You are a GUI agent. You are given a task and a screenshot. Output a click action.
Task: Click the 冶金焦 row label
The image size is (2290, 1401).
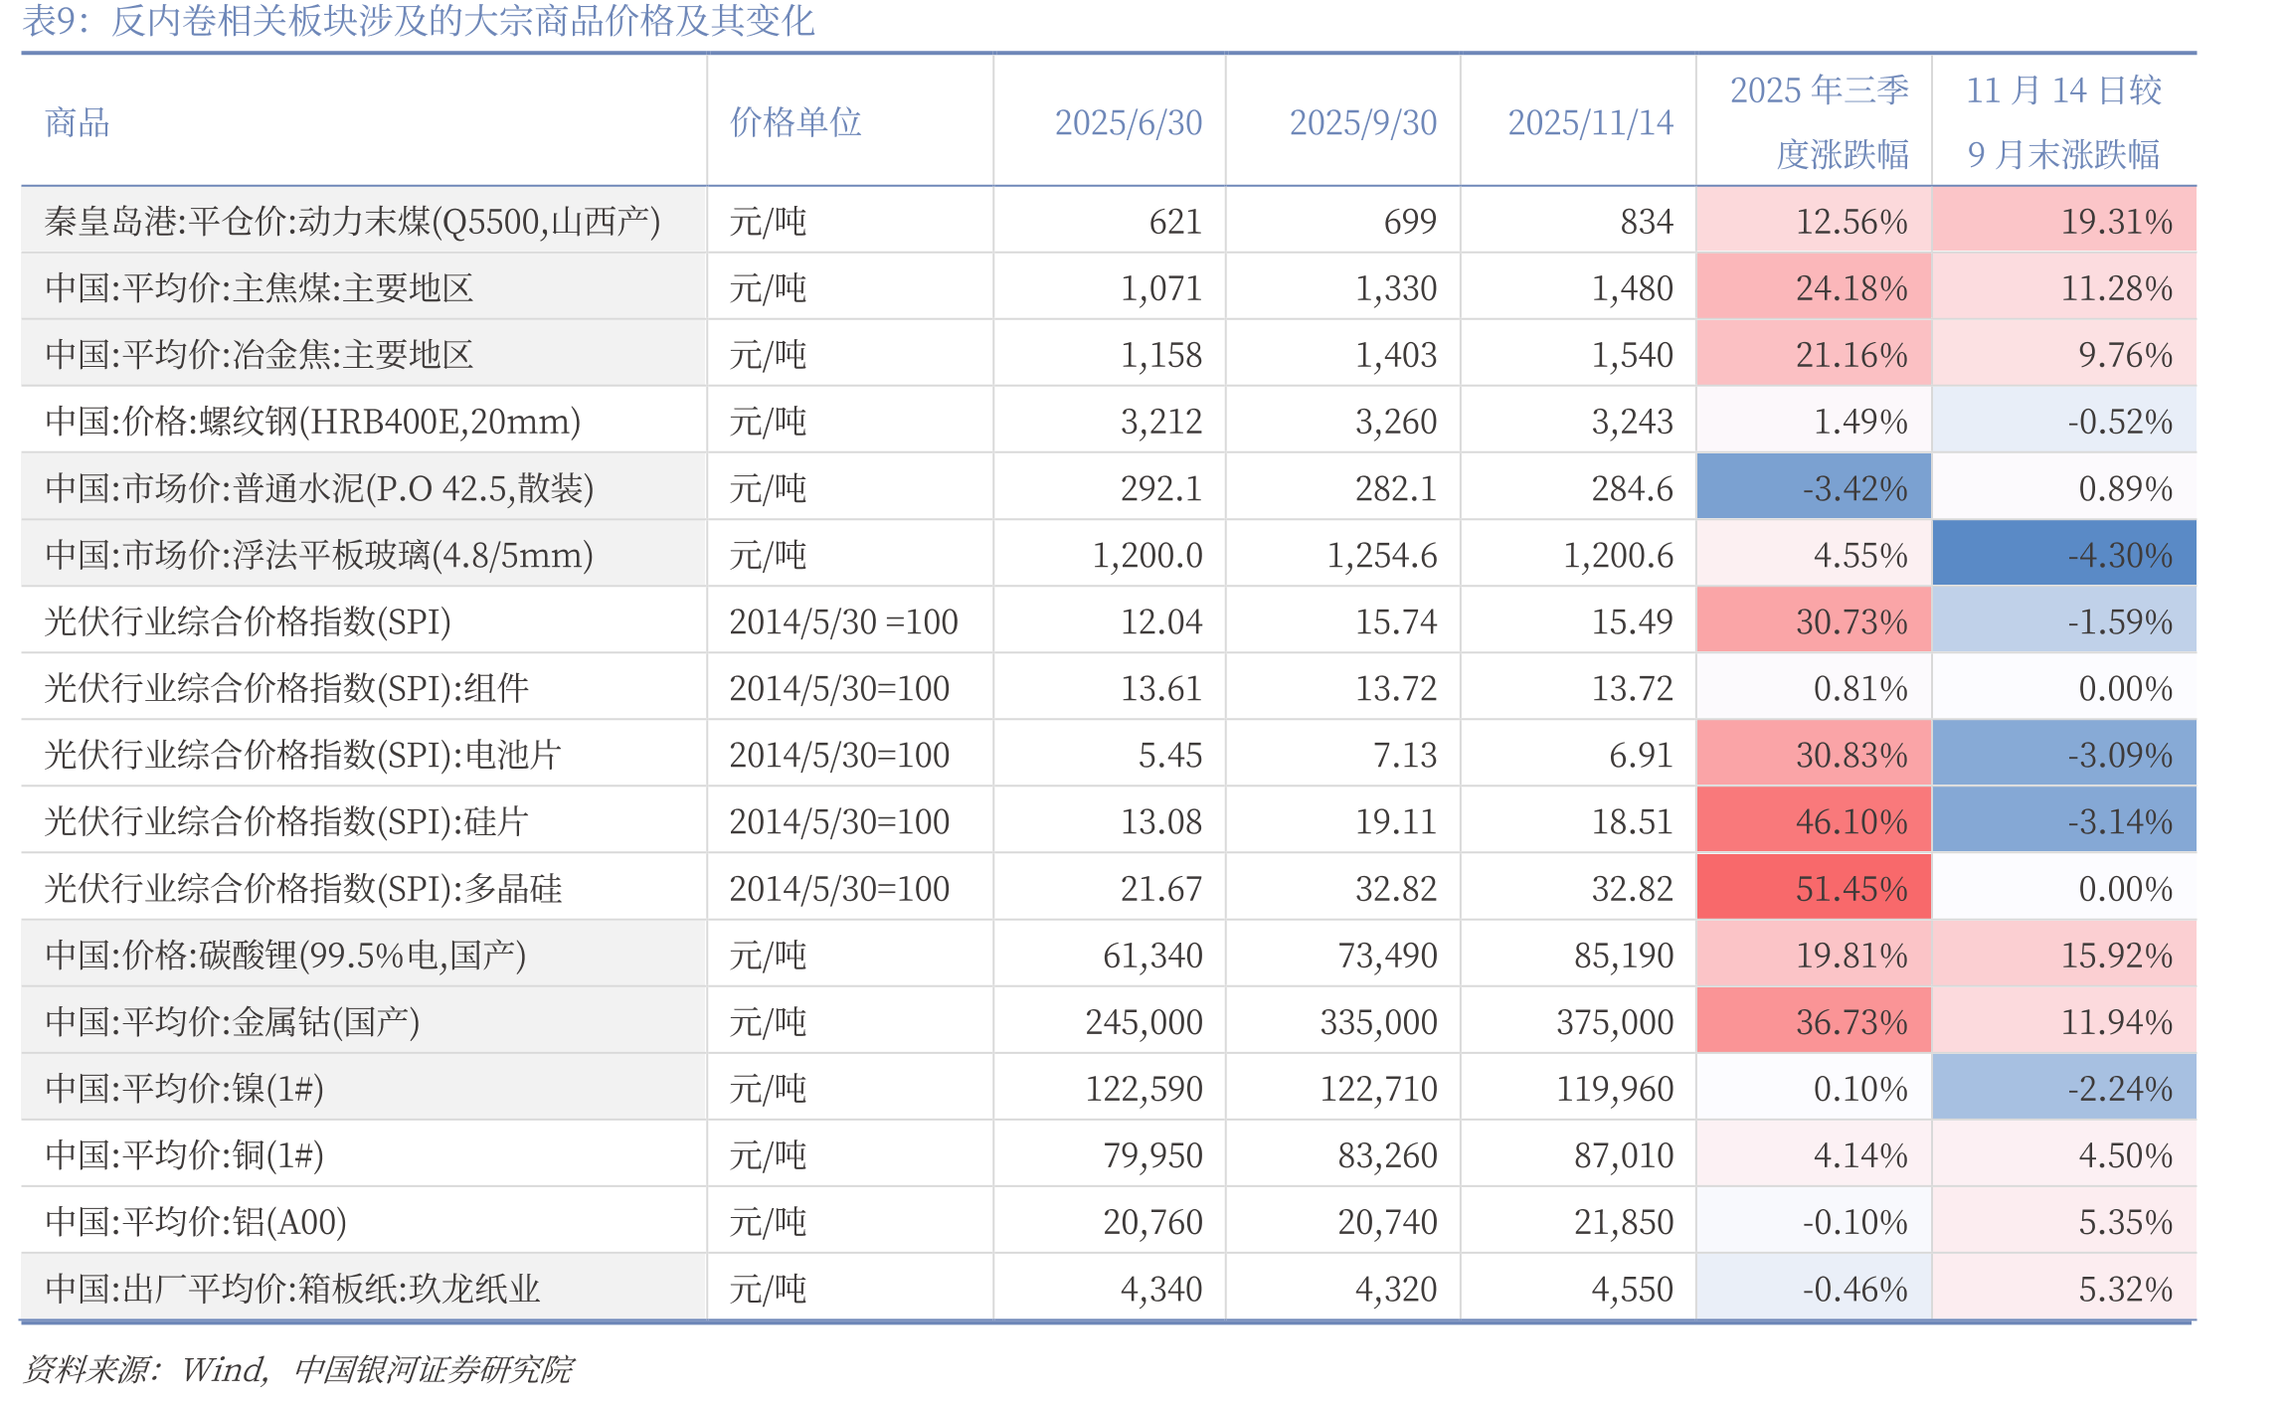coord(259,355)
